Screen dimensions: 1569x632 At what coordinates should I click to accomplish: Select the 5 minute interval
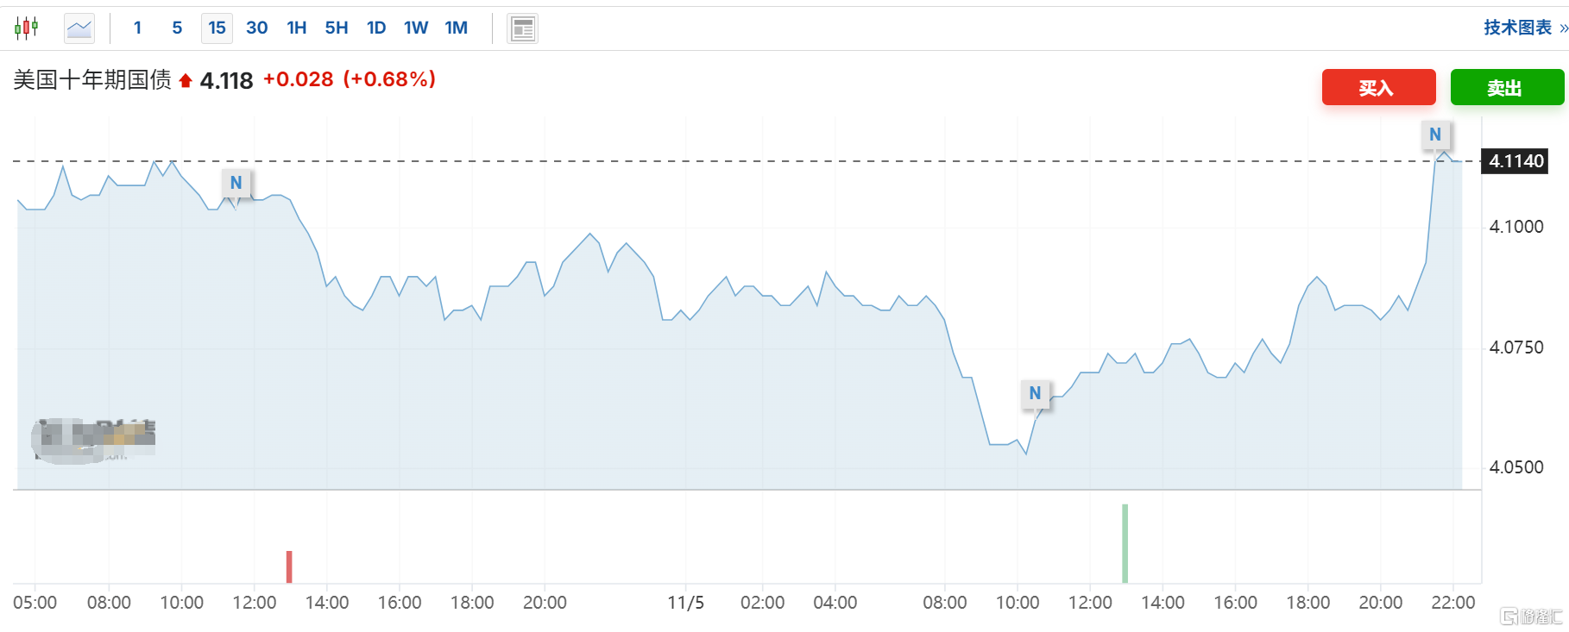click(x=177, y=28)
